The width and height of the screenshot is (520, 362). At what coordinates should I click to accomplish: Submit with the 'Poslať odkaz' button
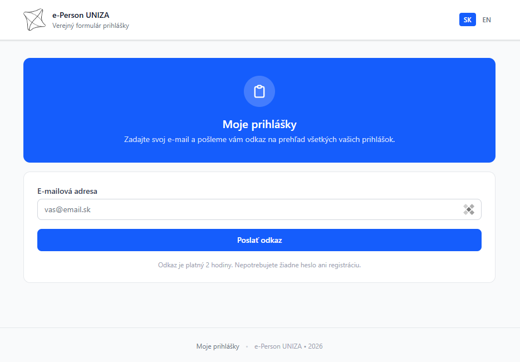[x=259, y=240]
